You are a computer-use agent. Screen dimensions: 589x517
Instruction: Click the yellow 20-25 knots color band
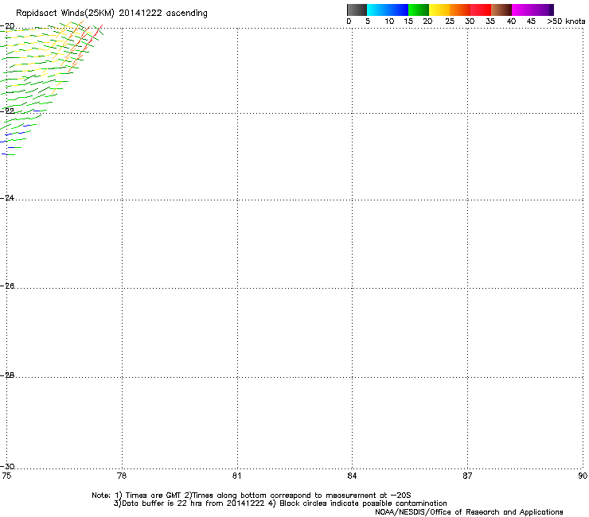coord(439,10)
